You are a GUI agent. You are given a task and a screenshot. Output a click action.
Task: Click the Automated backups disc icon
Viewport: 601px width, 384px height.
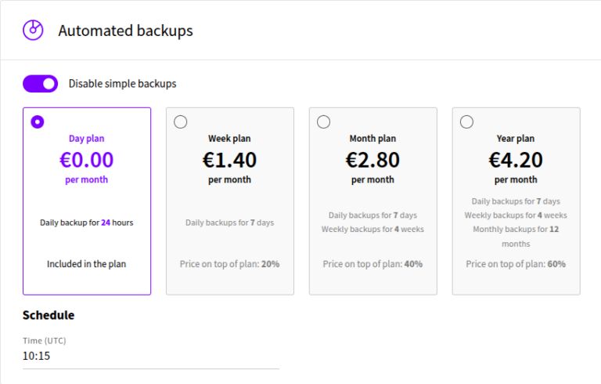(33, 31)
